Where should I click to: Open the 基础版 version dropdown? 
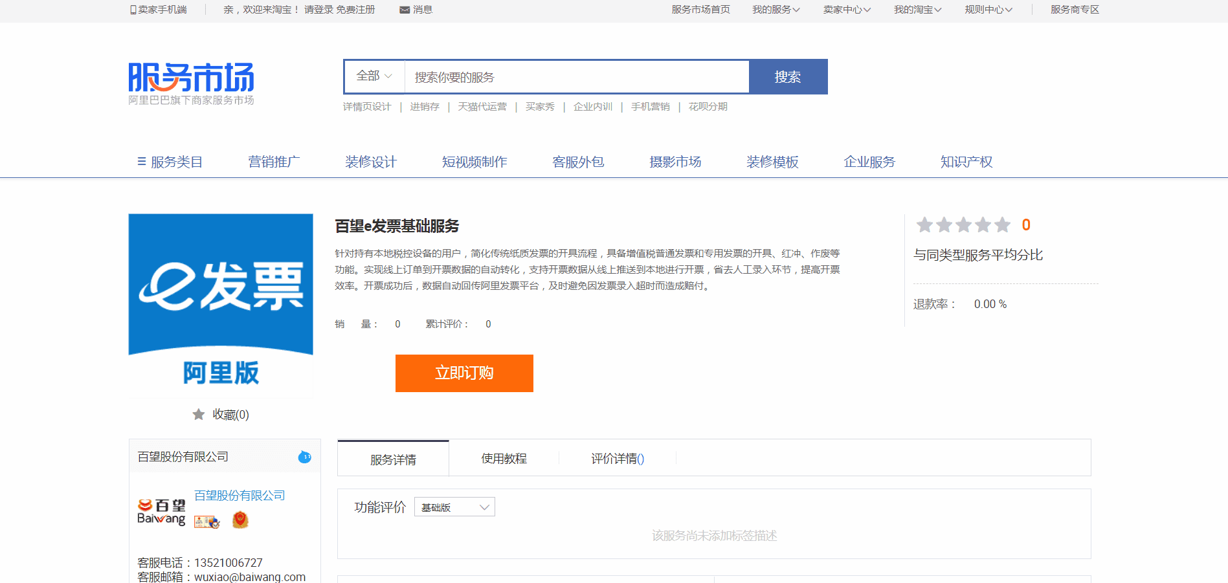(x=454, y=507)
